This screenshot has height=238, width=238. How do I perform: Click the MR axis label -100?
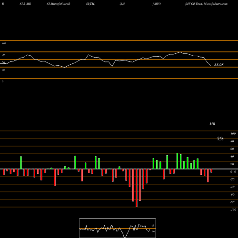(233, 210)
